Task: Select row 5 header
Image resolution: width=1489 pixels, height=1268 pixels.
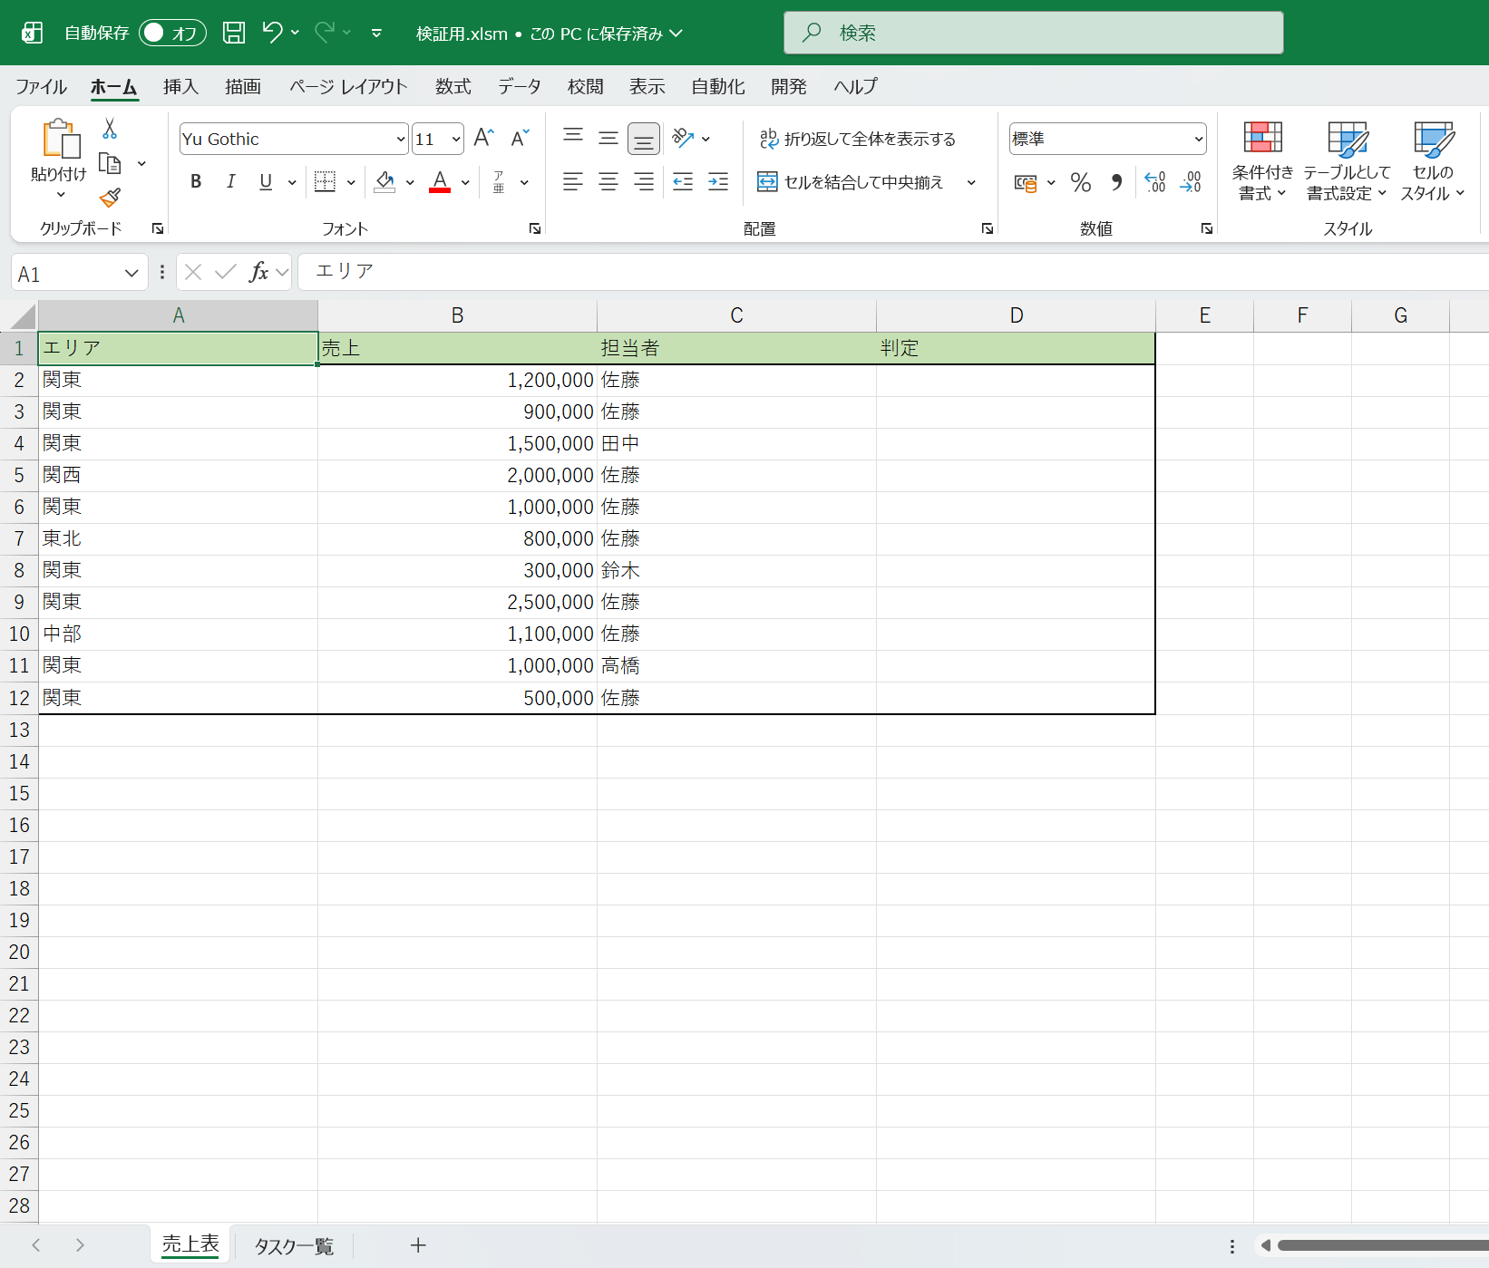Action: pos(19,475)
